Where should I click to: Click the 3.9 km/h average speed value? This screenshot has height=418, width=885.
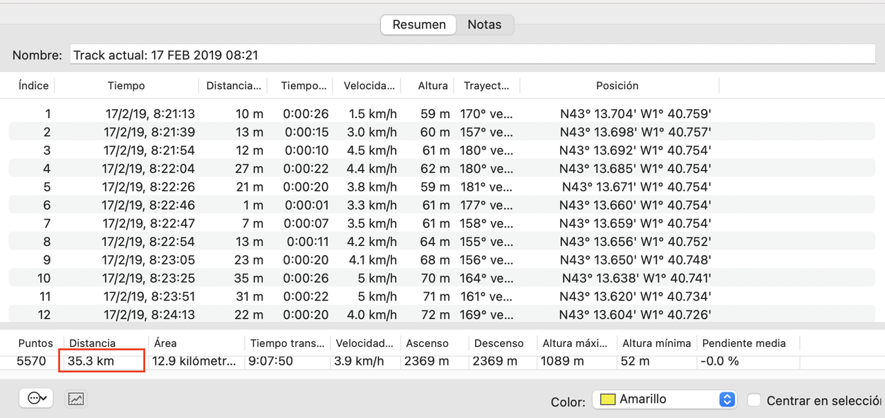coord(361,361)
